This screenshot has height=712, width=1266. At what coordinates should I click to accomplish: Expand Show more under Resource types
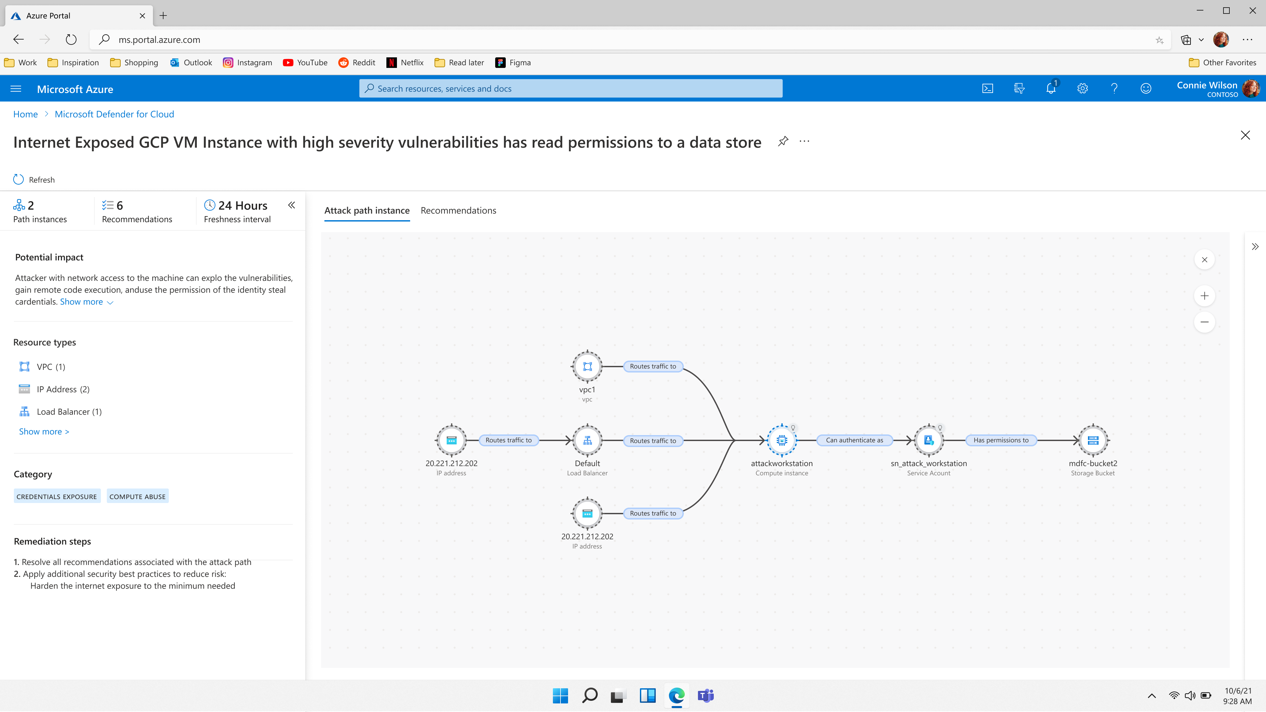click(x=43, y=431)
